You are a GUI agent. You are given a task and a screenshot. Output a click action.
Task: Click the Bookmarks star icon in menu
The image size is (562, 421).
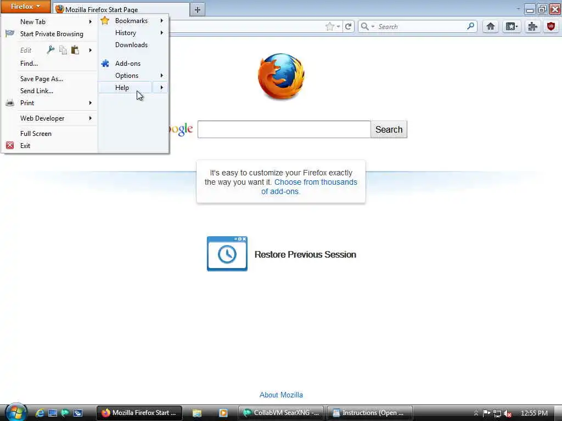[x=105, y=21]
